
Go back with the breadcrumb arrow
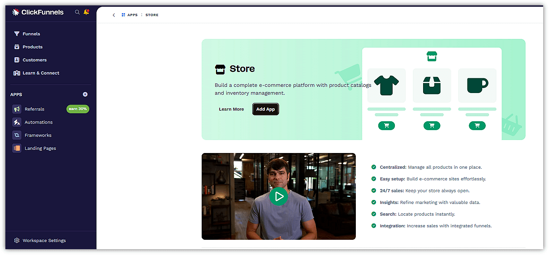114,15
